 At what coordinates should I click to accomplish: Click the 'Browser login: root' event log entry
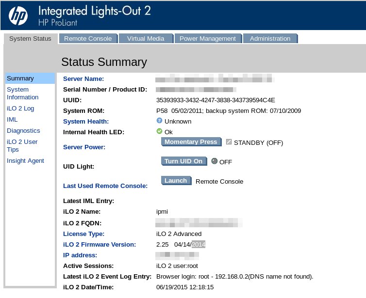[x=234, y=277]
